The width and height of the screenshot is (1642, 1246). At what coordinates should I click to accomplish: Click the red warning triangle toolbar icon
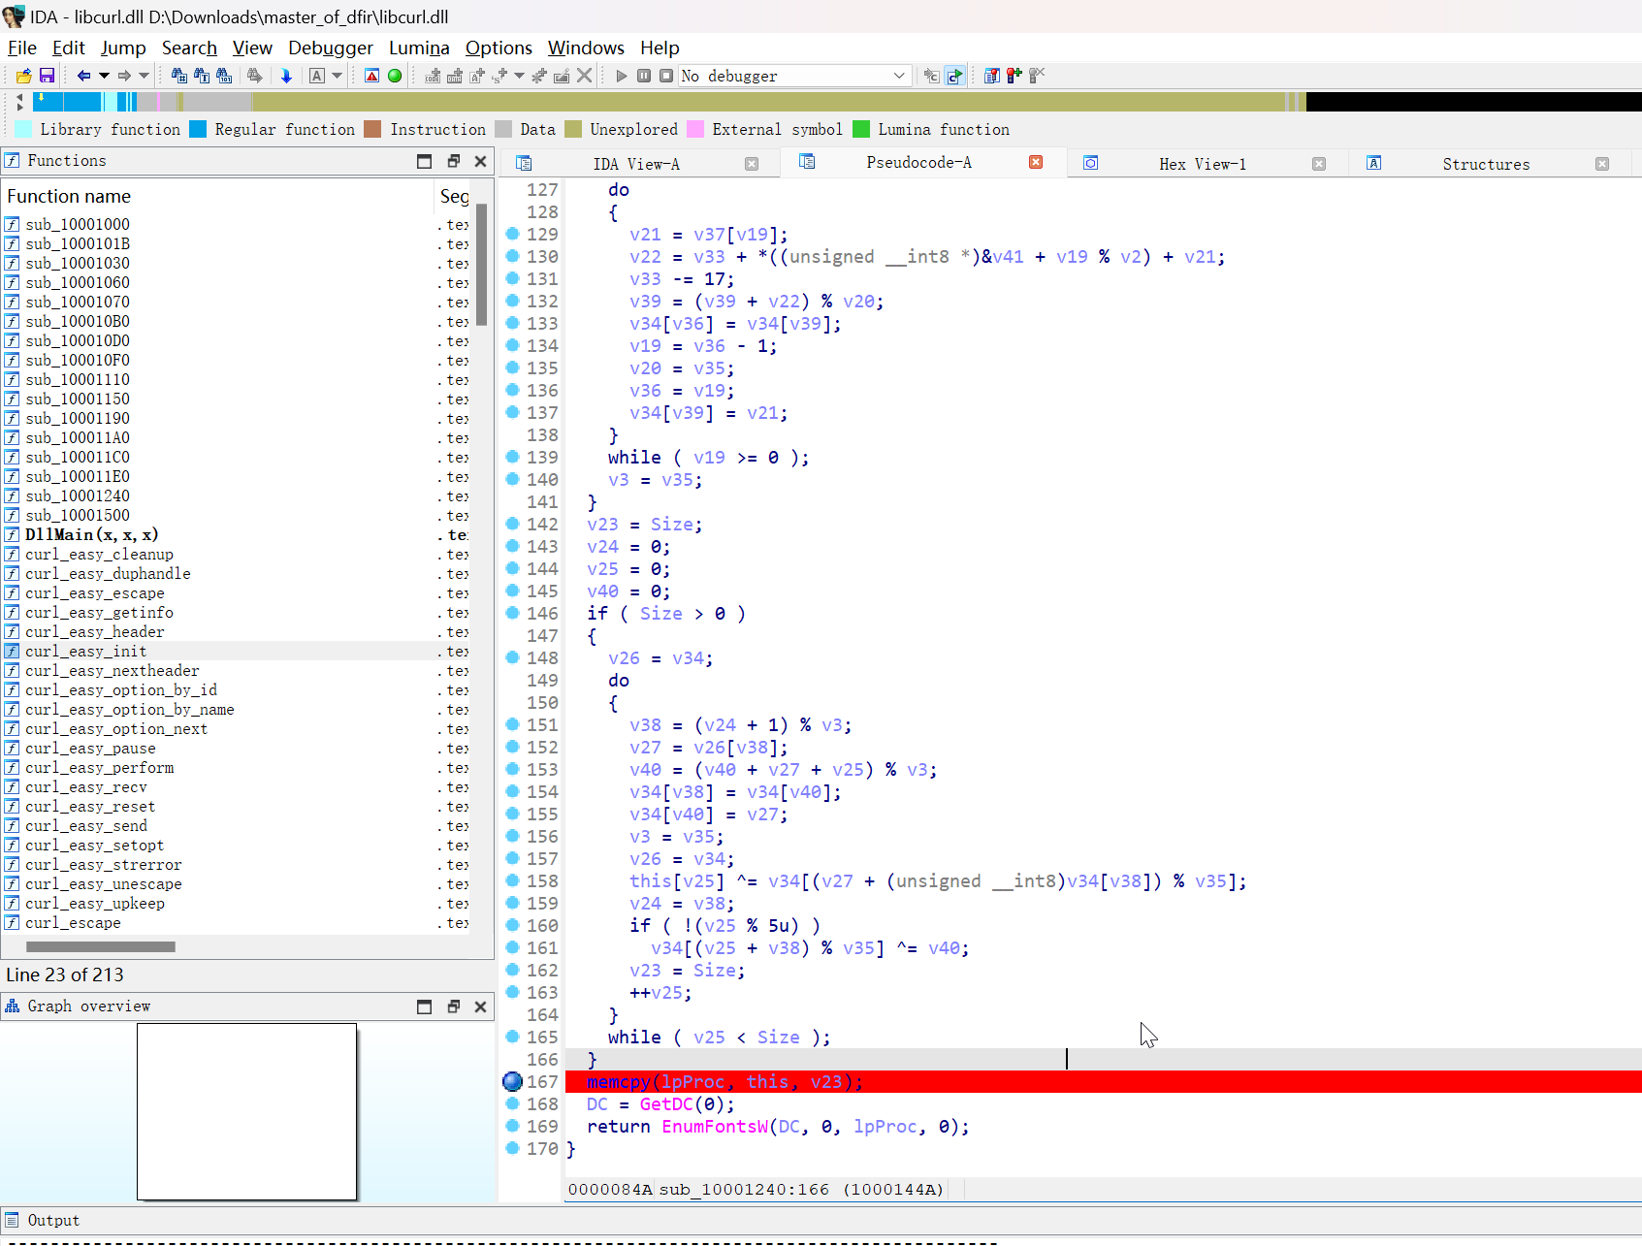coord(371,76)
